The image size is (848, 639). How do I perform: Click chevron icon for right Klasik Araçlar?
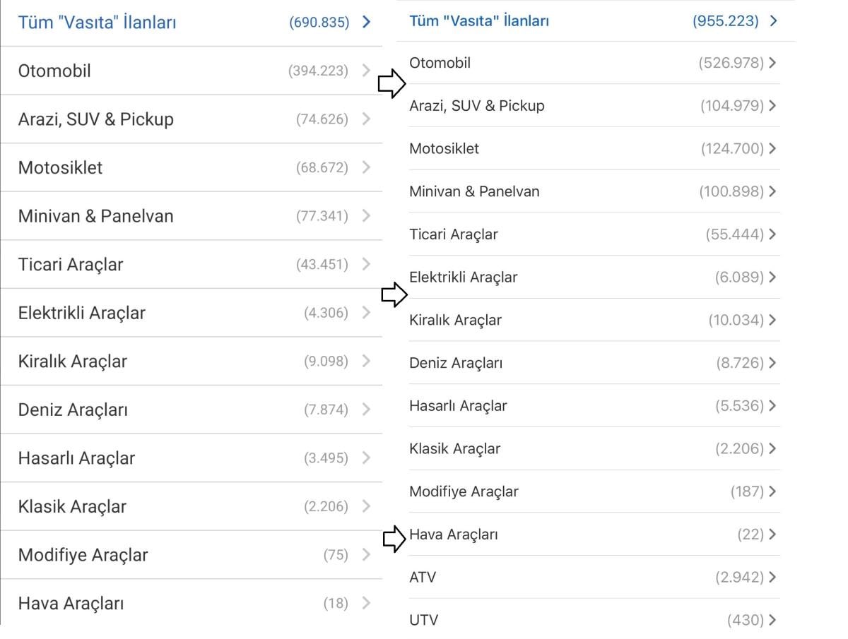[772, 449]
